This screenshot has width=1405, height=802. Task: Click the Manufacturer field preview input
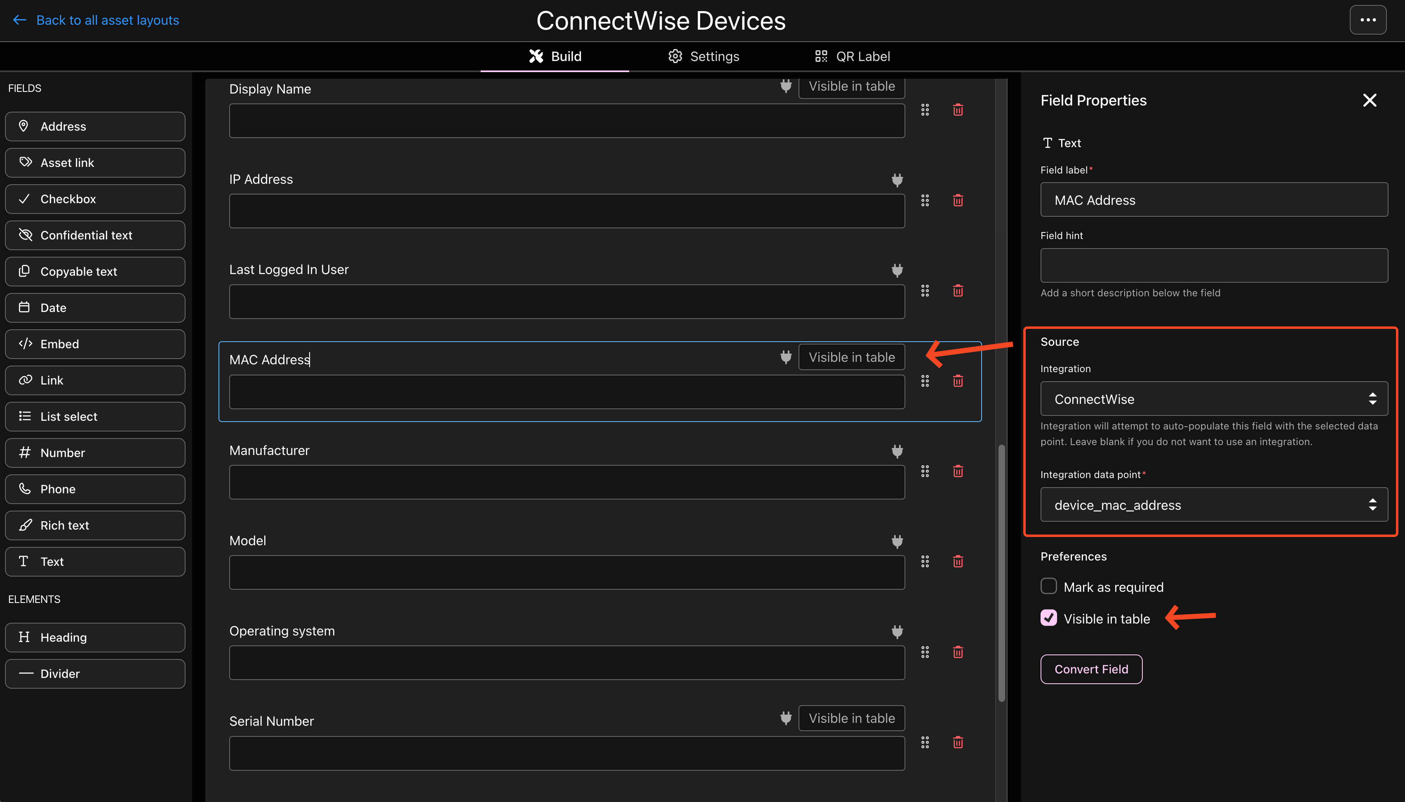click(x=567, y=482)
